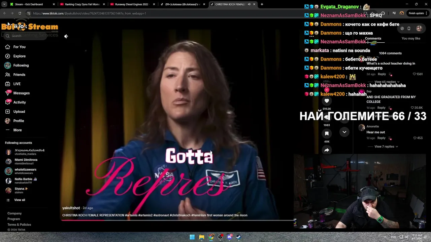
Task: Like the comment with 20.8K likes
Action: click(x=417, y=108)
